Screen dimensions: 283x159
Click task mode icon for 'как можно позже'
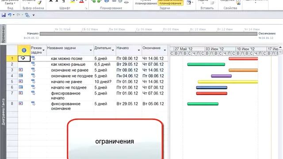[x=33, y=58]
